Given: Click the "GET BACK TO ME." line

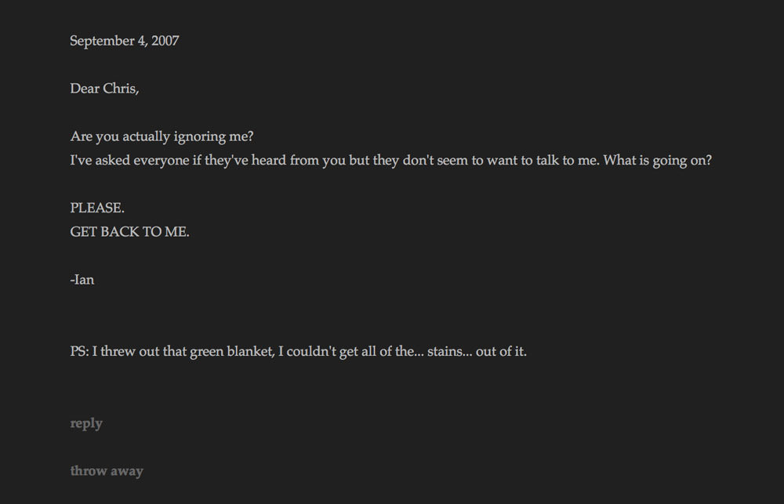Looking at the screenshot, I should tap(129, 232).
